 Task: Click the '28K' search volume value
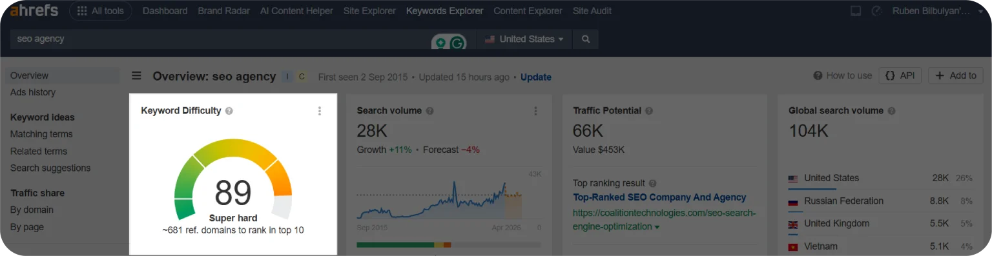(x=372, y=131)
